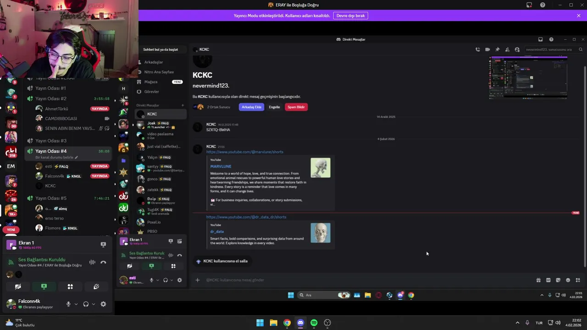This screenshot has height=330, width=587.
Task: Click the attach plus icon in message box
Action: tap(198, 280)
